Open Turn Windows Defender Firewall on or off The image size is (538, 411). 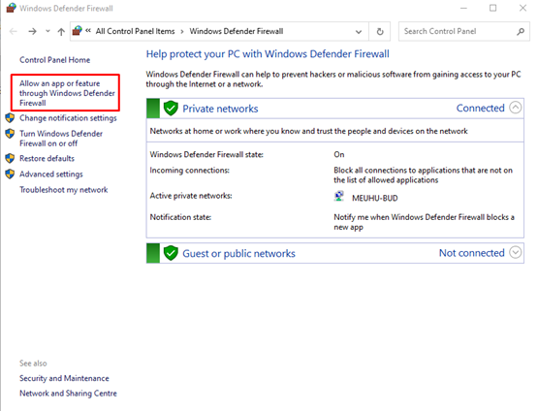click(61, 139)
